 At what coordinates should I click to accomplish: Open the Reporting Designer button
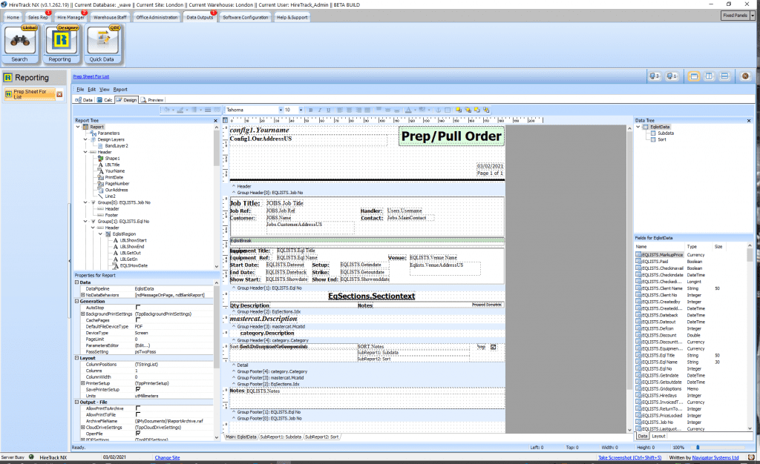coord(61,45)
